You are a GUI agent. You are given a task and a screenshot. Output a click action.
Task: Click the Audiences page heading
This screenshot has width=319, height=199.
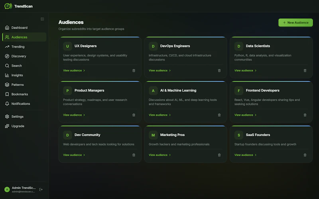coord(71,22)
